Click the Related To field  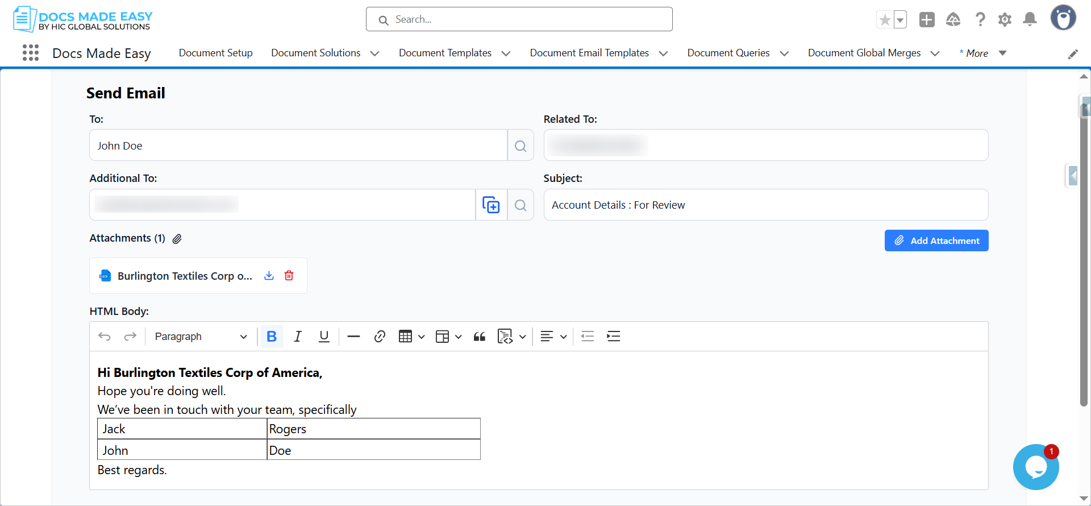click(766, 145)
